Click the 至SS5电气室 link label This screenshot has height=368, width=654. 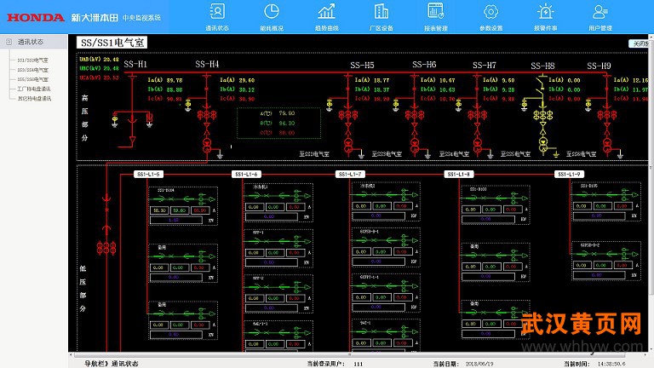[x=515, y=154]
